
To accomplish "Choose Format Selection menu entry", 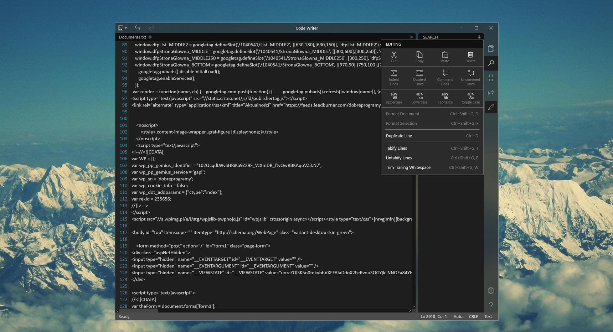I will (432, 124).
